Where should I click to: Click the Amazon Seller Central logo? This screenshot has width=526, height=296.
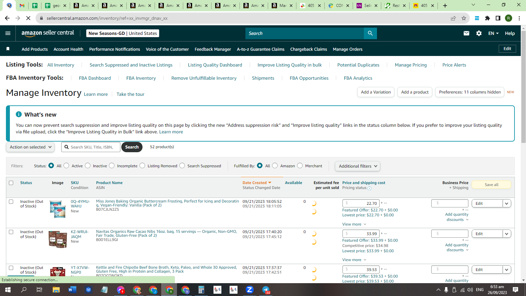pyautogui.click(x=48, y=33)
